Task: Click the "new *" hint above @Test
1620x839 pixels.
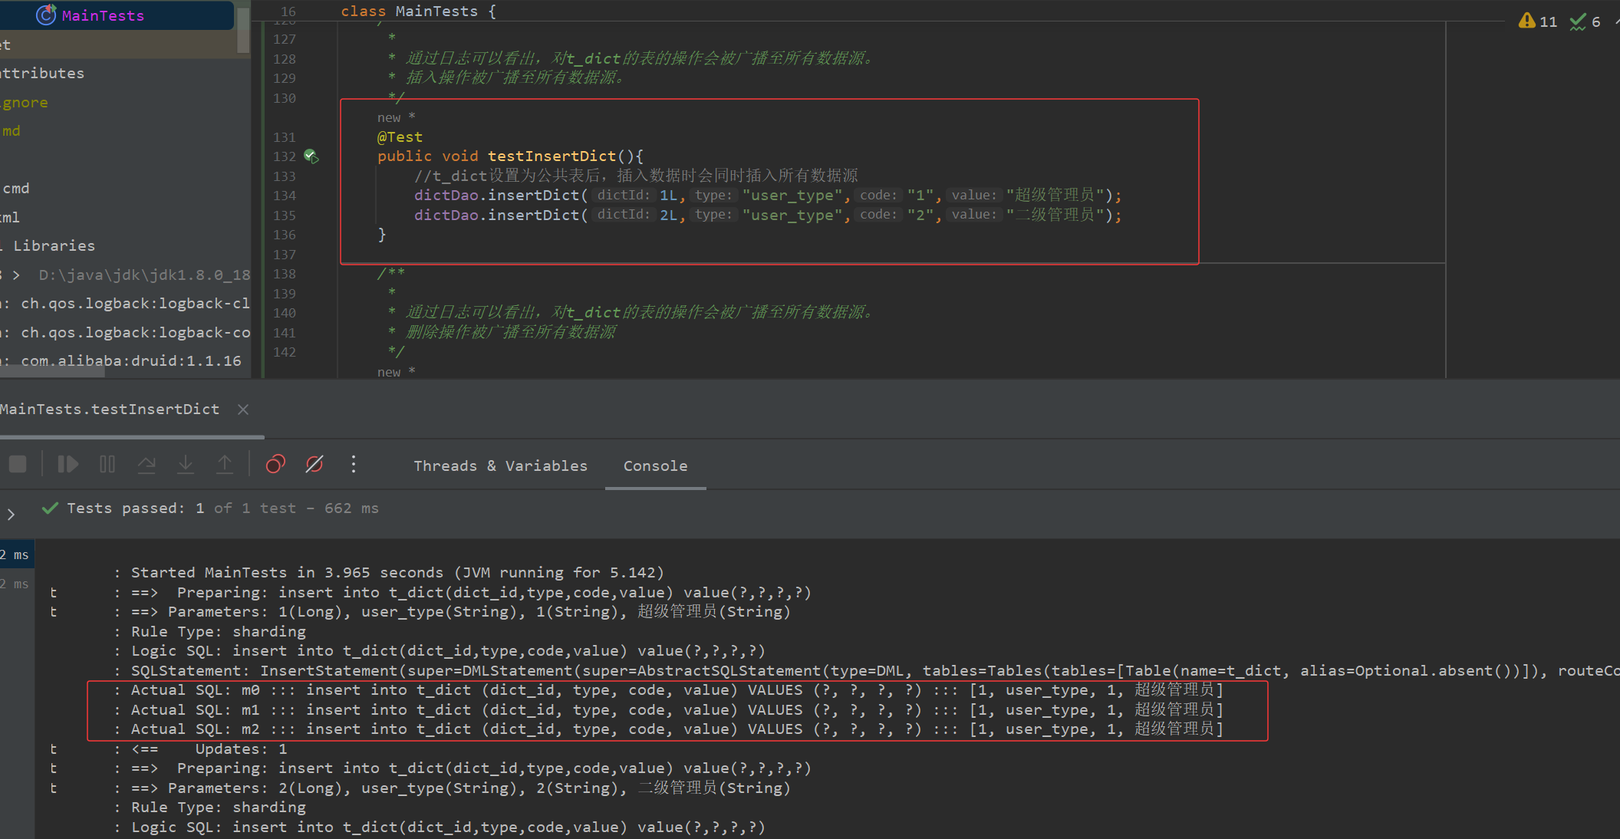Action: [396, 117]
